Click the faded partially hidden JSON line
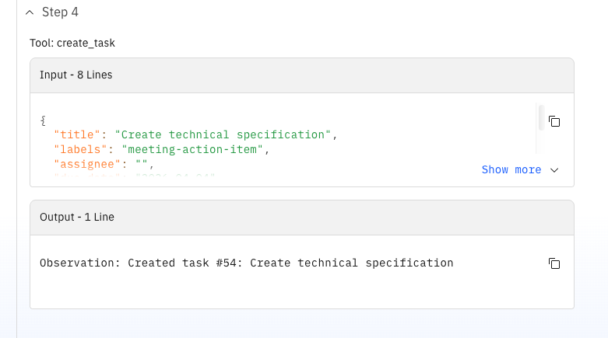608x338 pixels. [x=132, y=177]
